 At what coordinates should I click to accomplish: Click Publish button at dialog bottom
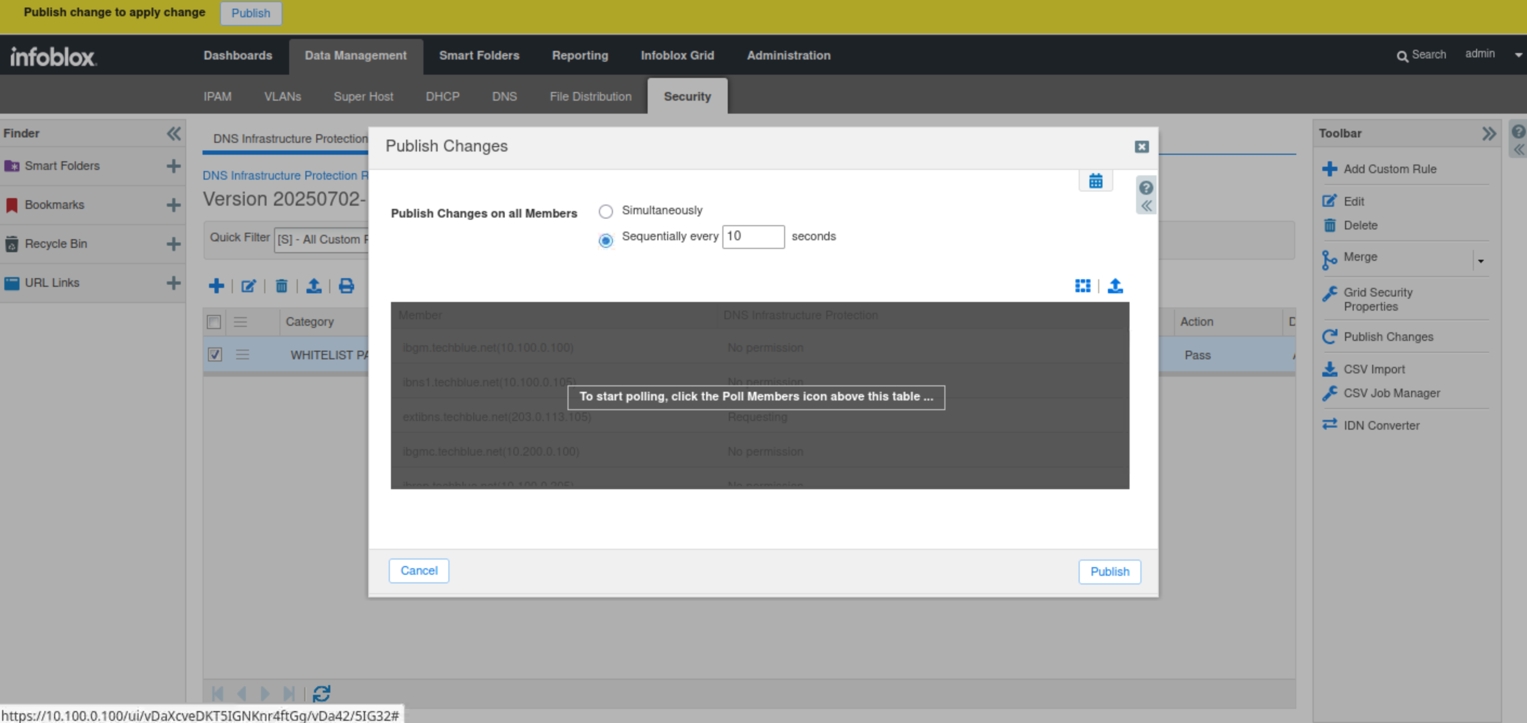1110,572
